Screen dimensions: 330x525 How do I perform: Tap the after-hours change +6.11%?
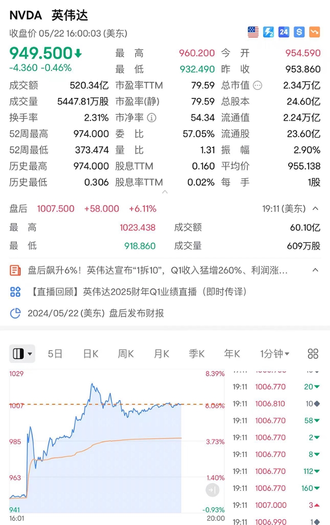143,209
